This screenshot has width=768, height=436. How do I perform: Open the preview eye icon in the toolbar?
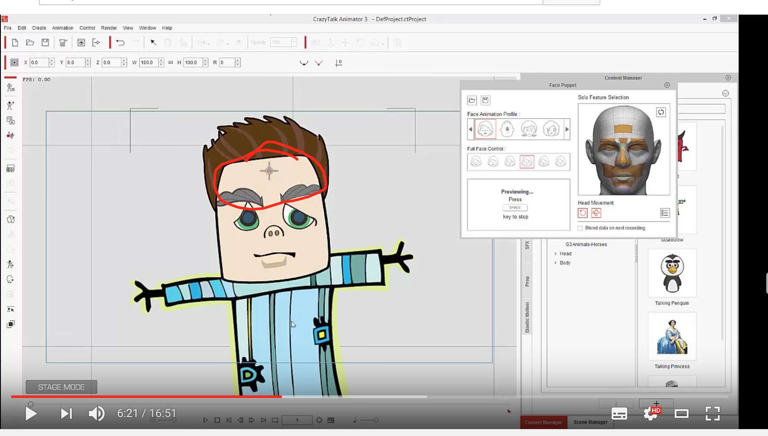(x=81, y=42)
